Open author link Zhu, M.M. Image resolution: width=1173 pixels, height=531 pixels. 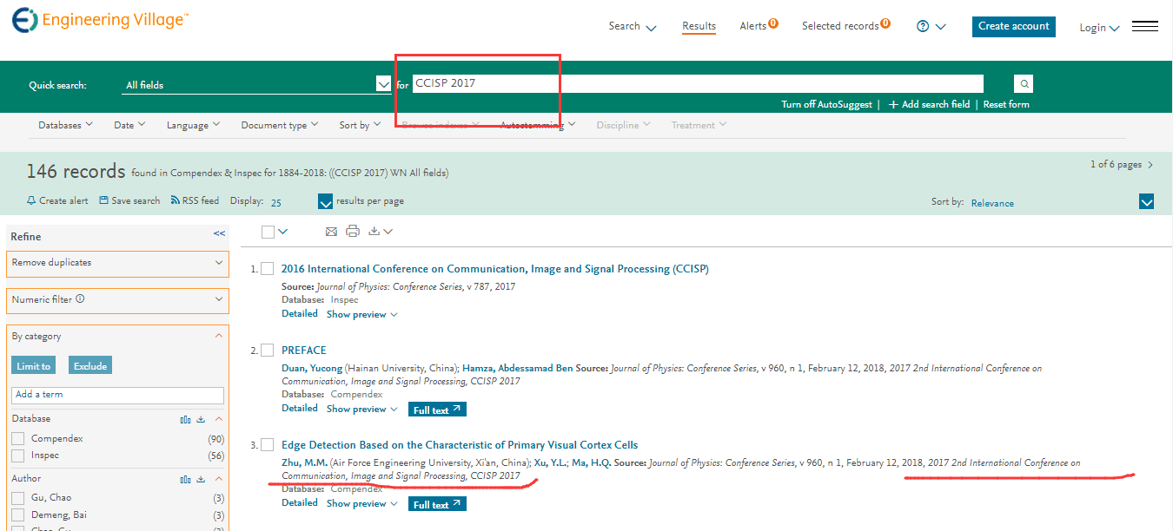[305, 462]
